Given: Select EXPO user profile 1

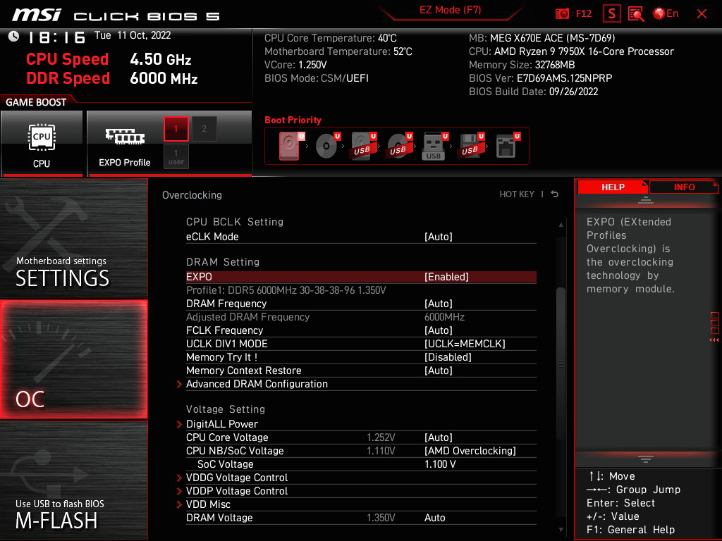Looking at the screenshot, I should point(176,156).
